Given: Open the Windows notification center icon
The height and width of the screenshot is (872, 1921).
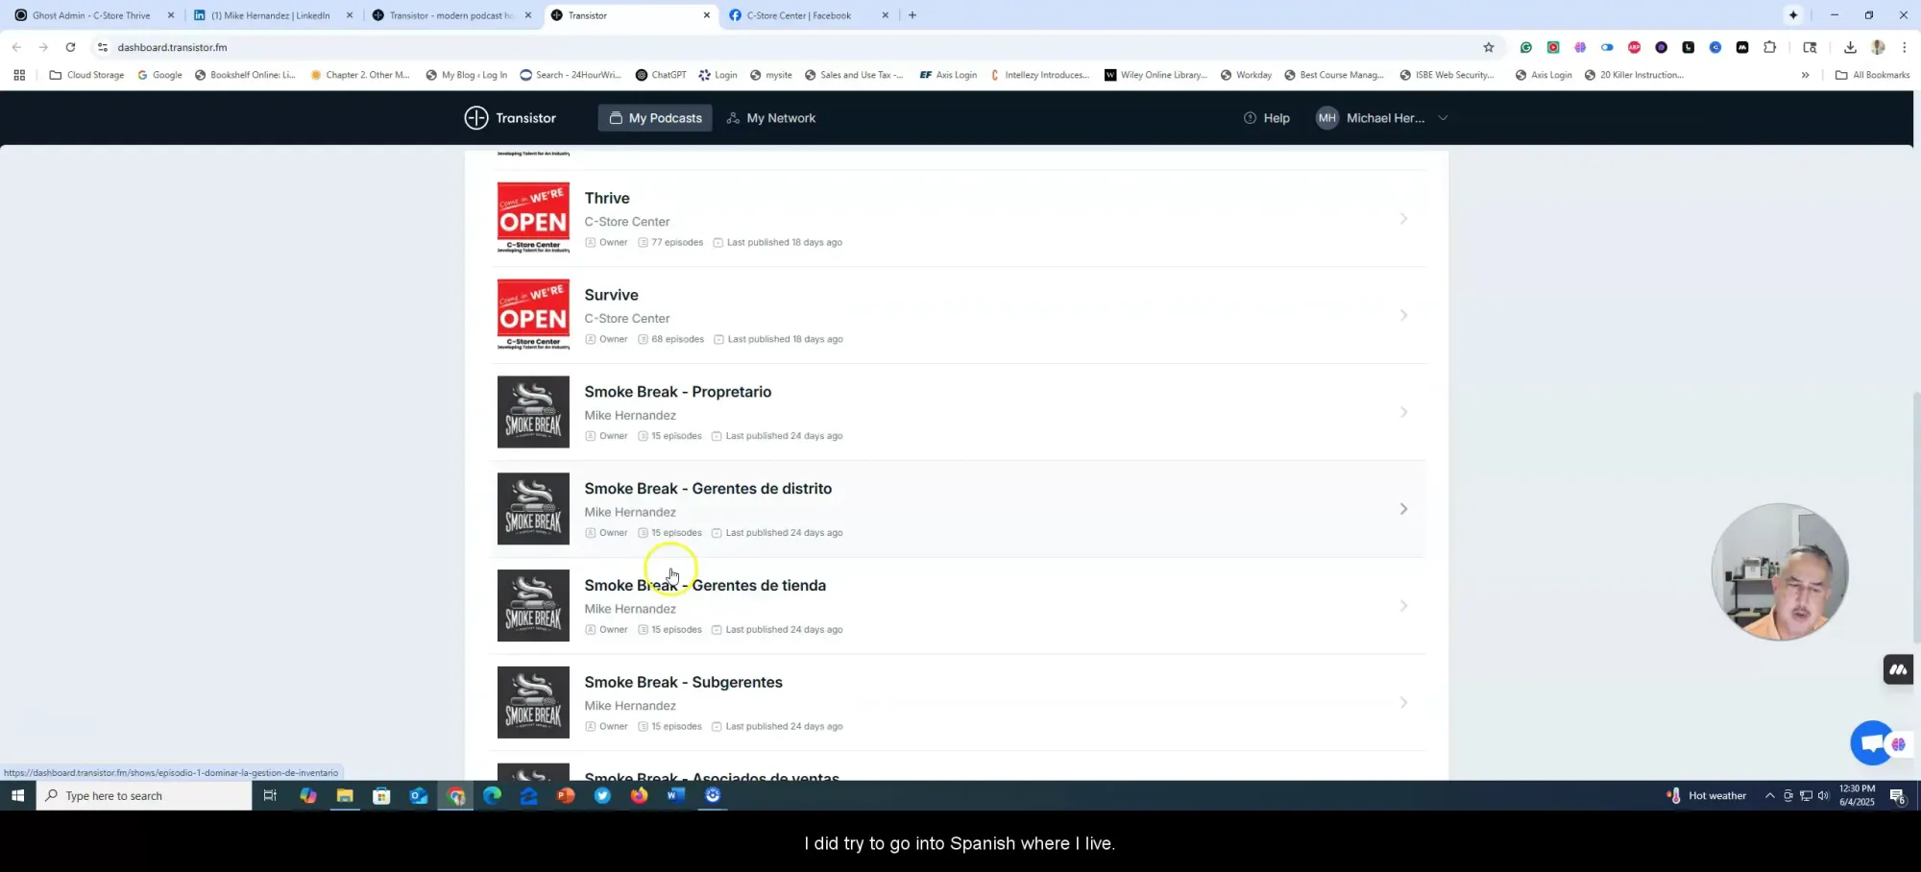Looking at the screenshot, I should pos(1898,795).
